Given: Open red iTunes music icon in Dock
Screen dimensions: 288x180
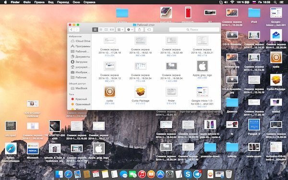Looking at the screenshot, I should pos(142,174).
